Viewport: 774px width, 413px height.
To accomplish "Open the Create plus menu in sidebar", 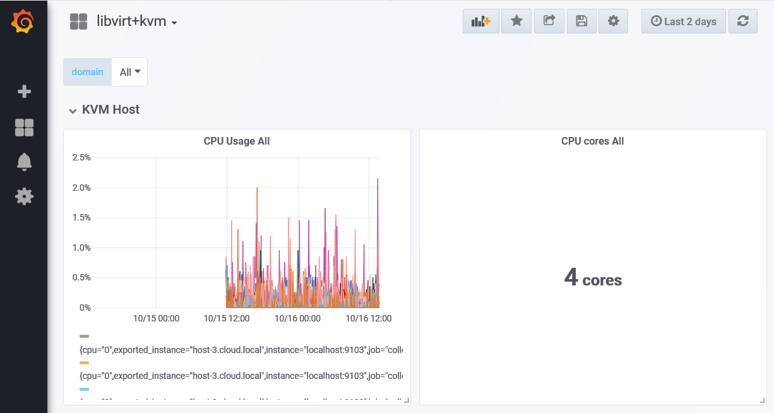I will [x=24, y=92].
